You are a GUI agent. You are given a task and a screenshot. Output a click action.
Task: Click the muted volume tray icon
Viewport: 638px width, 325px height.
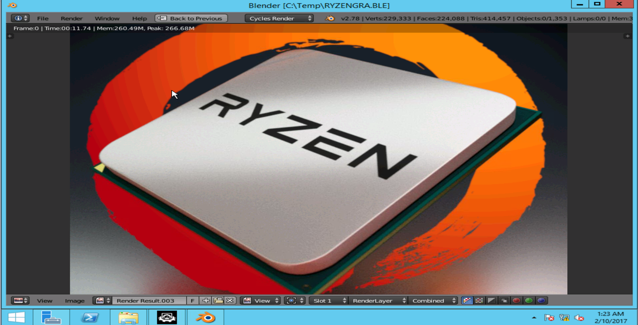coord(579,318)
